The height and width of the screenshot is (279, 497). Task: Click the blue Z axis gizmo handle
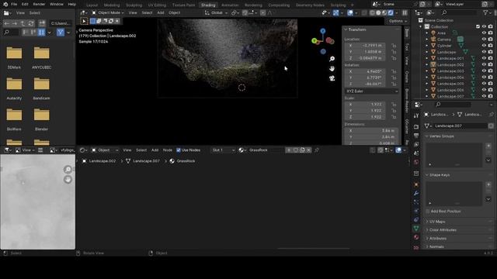click(323, 31)
